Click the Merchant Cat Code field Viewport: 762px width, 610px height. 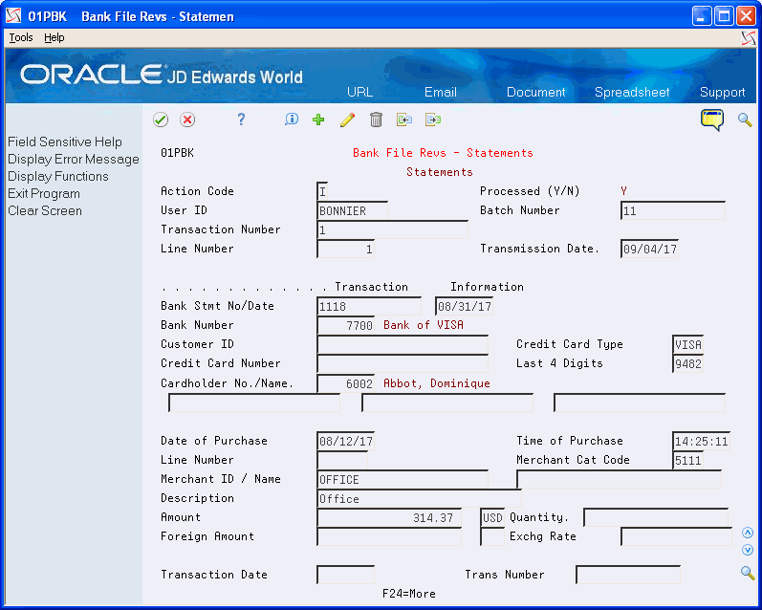click(x=687, y=460)
